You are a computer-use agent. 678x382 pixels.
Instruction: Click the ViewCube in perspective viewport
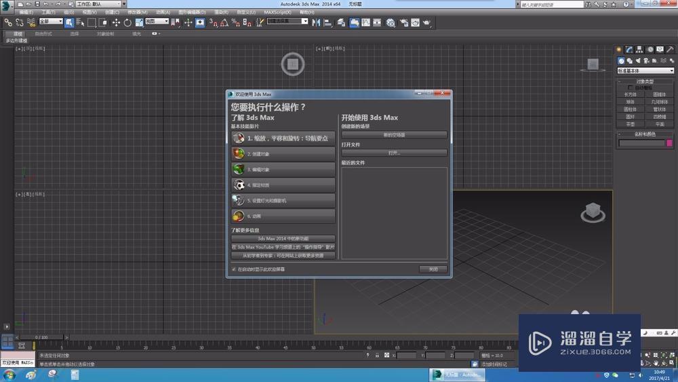point(593,212)
